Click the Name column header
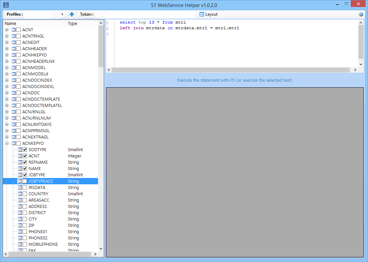This screenshot has width=368, height=262. pos(35,23)
